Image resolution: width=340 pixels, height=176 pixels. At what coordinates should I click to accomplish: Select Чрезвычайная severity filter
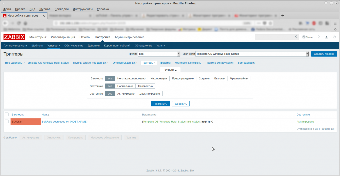click(x=239, y=78)
